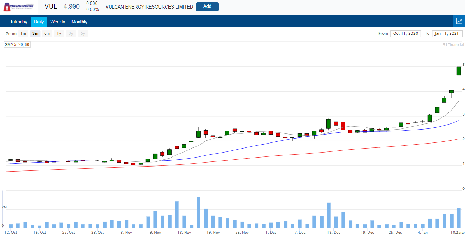Click the 19. Dec x-axis label
The image size is (465, 239).
coord(367,232)
